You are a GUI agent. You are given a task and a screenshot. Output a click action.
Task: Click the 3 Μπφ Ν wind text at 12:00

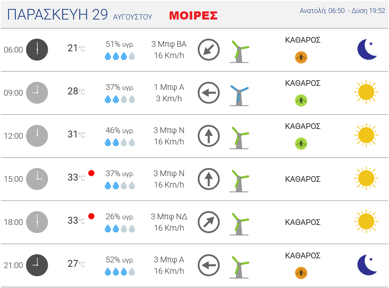point(169,130)
